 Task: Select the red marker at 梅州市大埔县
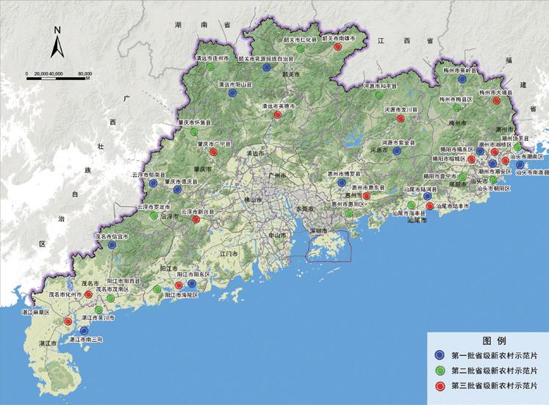click(x=496, y=102)
